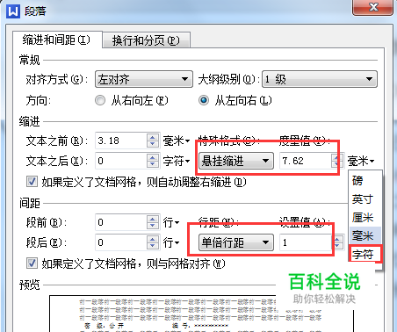Click the 度量值 field showing 7.62
The width and height of the screenshot is (397, 332).
click(x=306, y=161)
